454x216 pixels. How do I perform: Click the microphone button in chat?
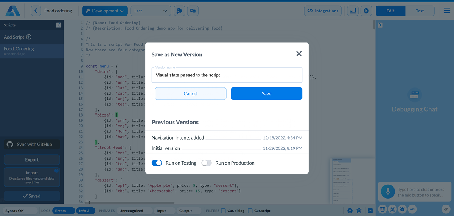pyautogui.click(x=387, y=192)
